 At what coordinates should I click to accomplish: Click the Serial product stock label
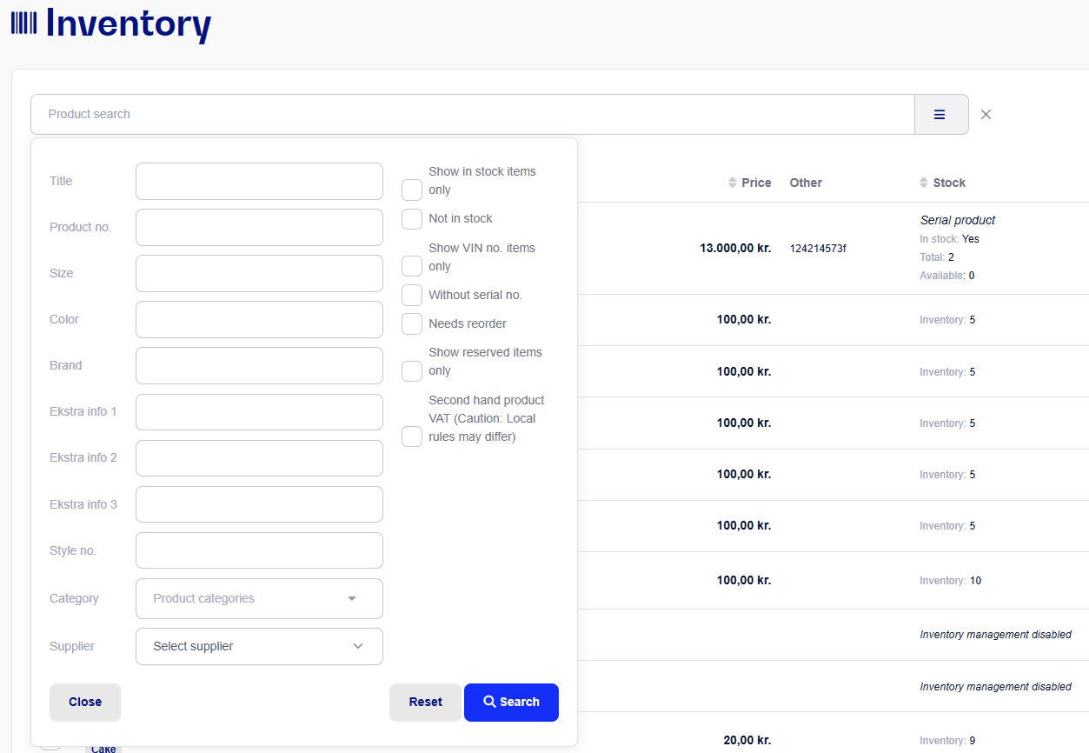[958, 220]
